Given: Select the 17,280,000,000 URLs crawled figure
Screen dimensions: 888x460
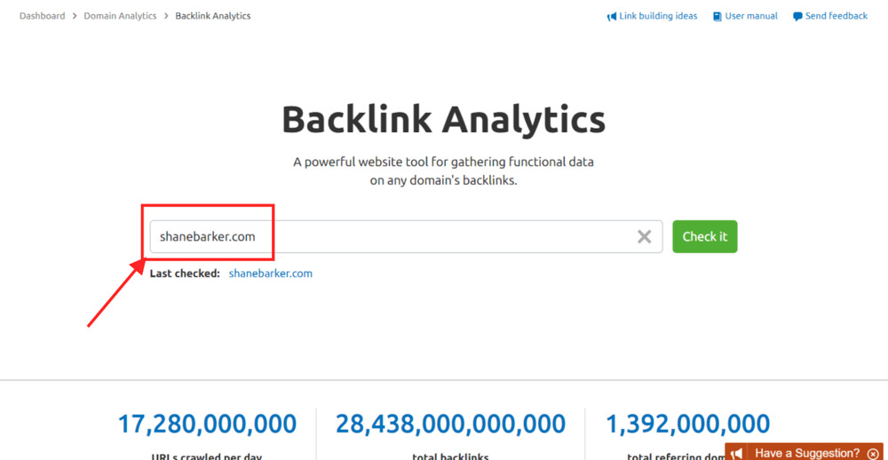Looking at the screenshot, I should 207,424.
